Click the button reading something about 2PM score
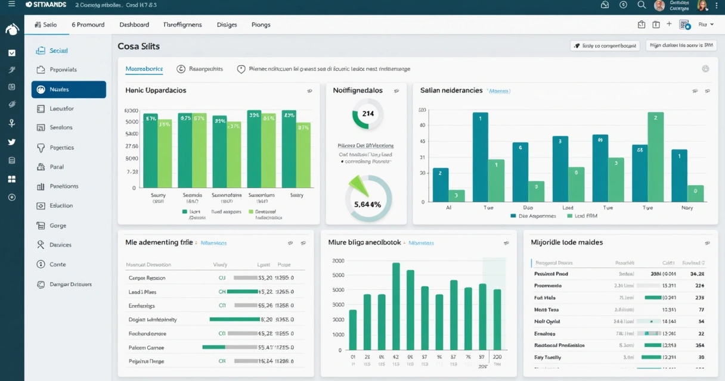This screenshot has width=725, height=381. 680,45
